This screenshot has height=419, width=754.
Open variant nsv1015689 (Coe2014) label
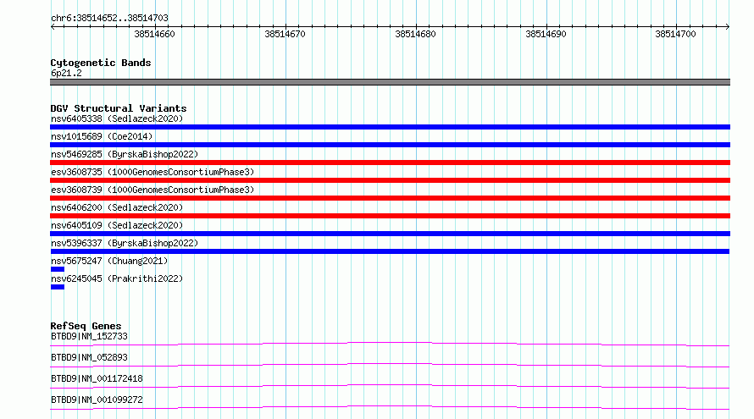(x=102, y=136)
